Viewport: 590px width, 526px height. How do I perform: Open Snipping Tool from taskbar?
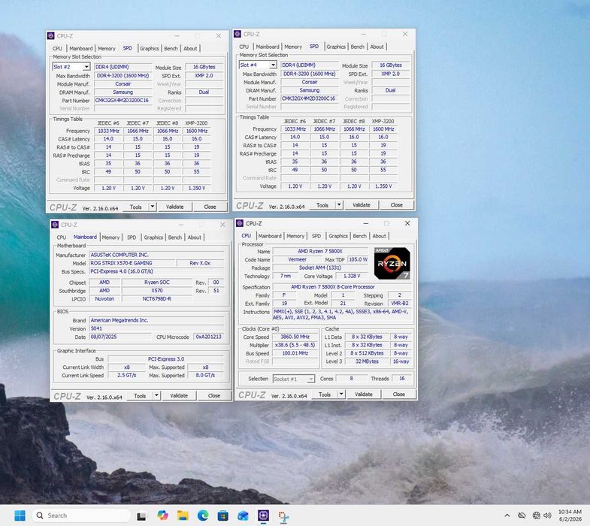point(283,516)
